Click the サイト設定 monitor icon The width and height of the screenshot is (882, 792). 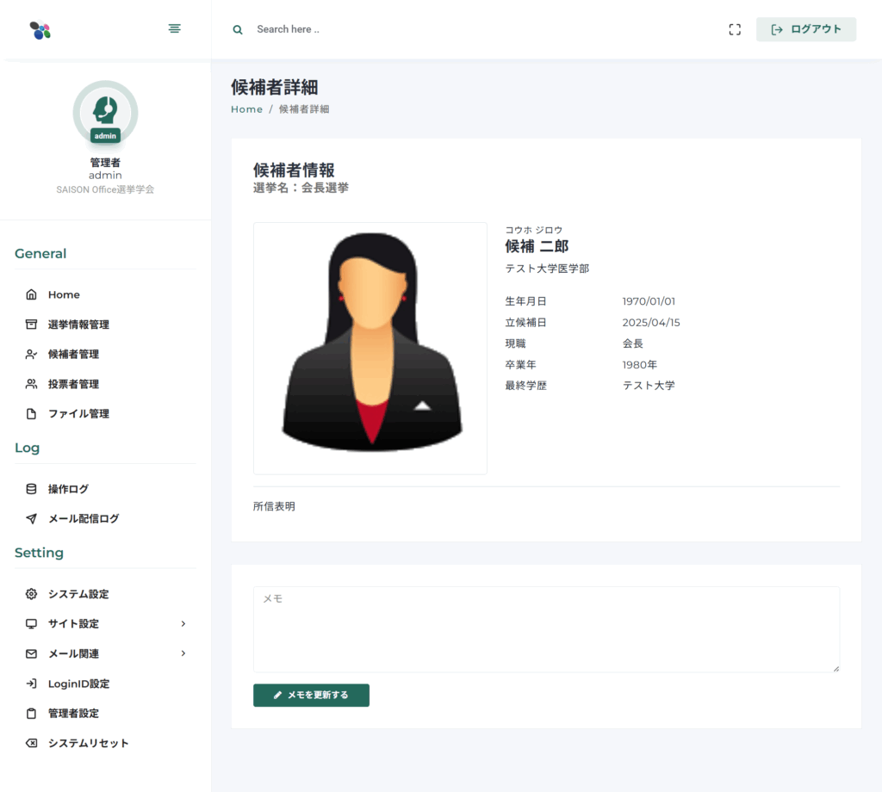pos(32,624)
